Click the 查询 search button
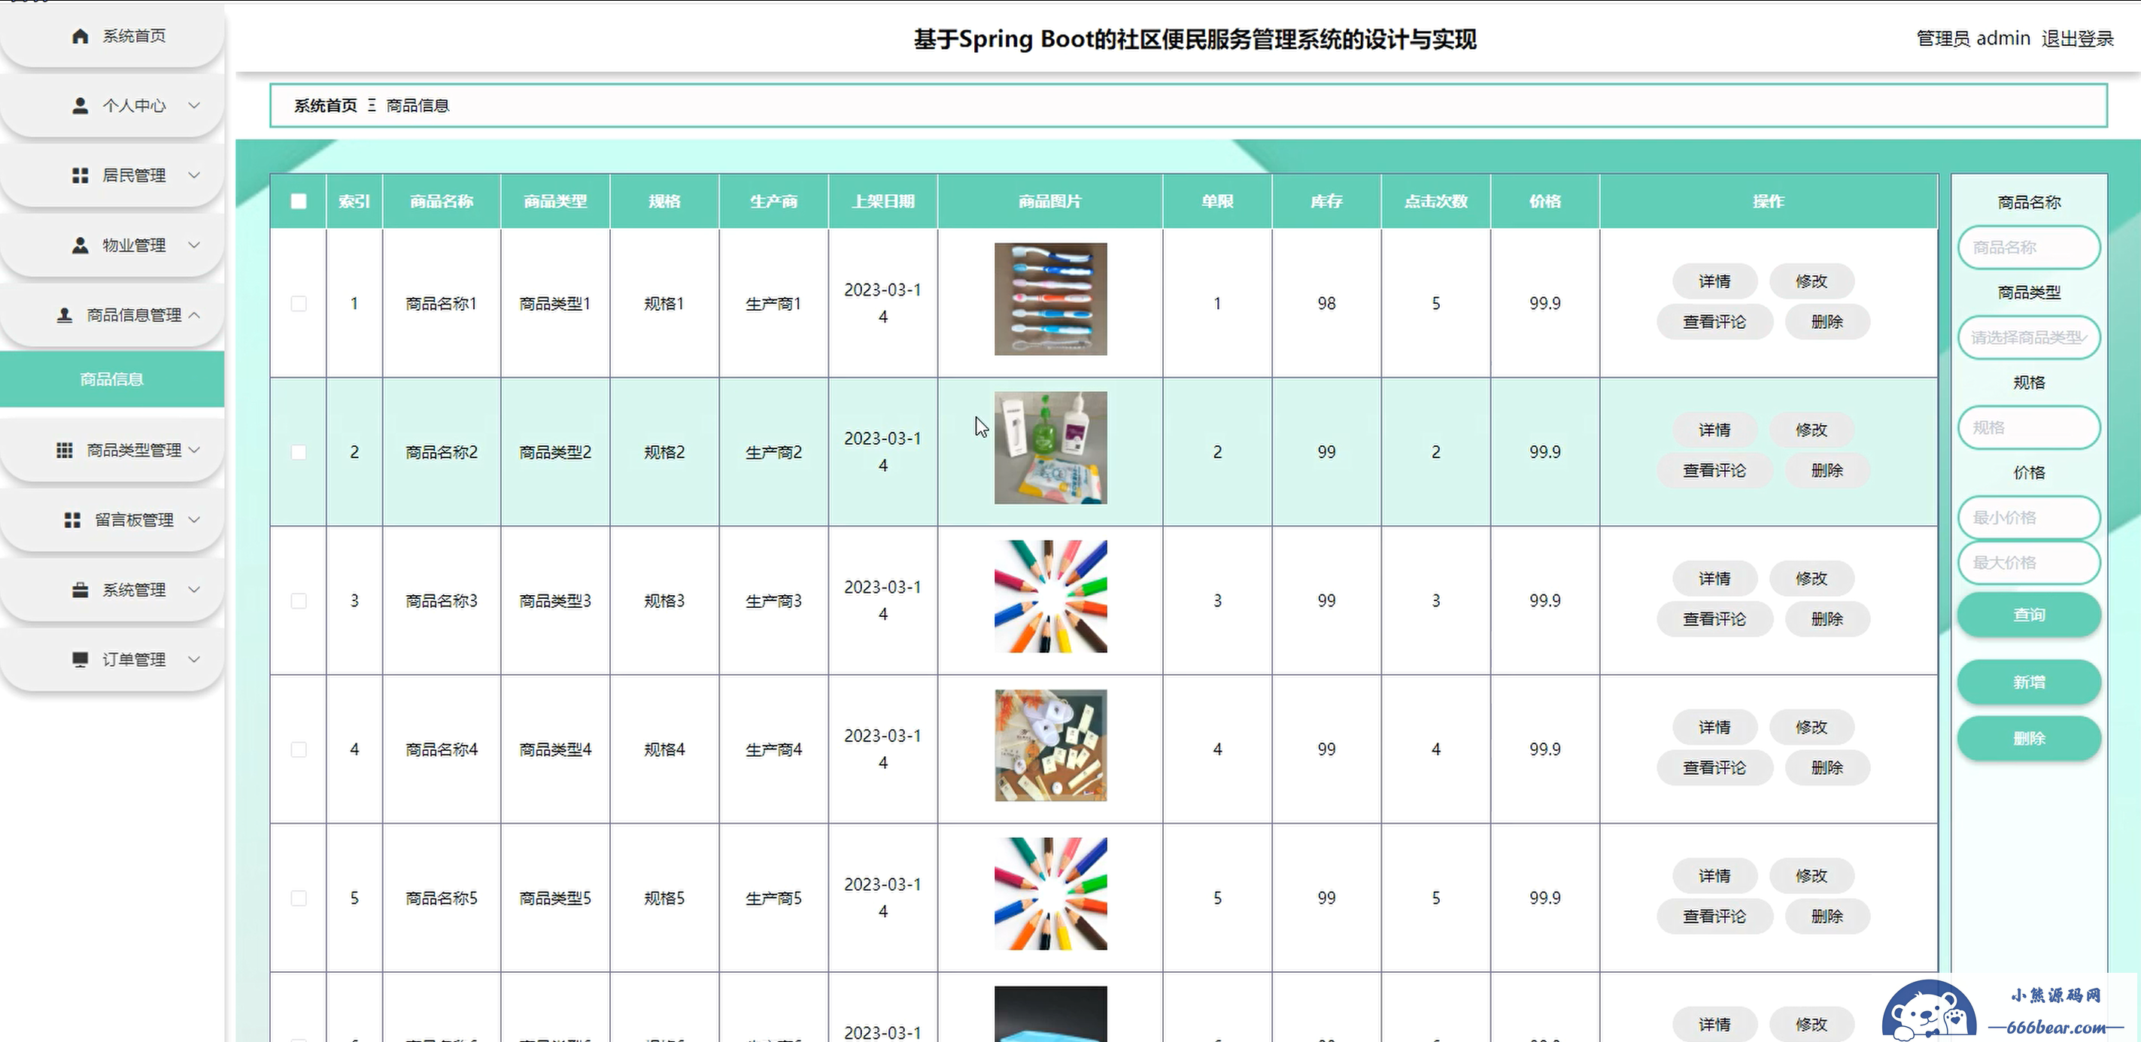The width and height of the screenshot is (2141, 1042). [2029, 614]
